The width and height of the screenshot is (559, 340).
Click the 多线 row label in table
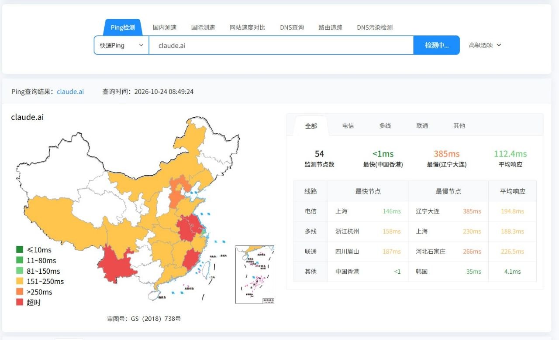(311, 231)
